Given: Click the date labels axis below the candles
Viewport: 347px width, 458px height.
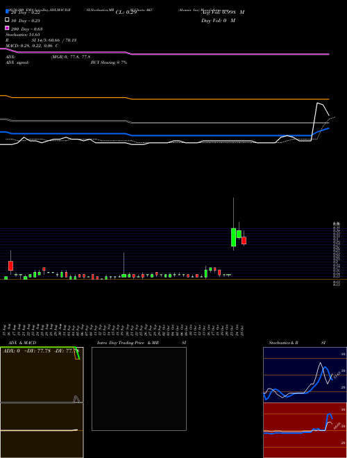Looking at the screenshot, I should (124, 330).
